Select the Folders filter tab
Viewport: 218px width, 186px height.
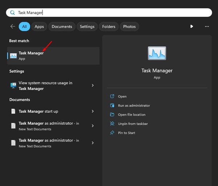click(x=109, y=27)
